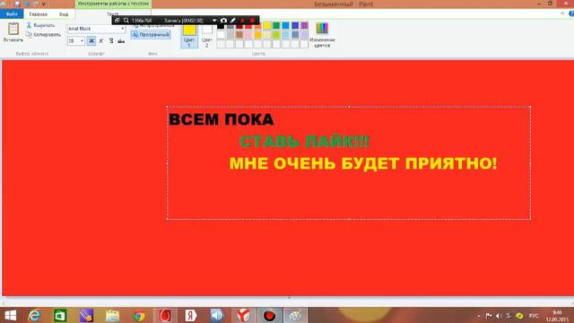Collapse the ribbon using the chevron arrow

coord(562,13)
